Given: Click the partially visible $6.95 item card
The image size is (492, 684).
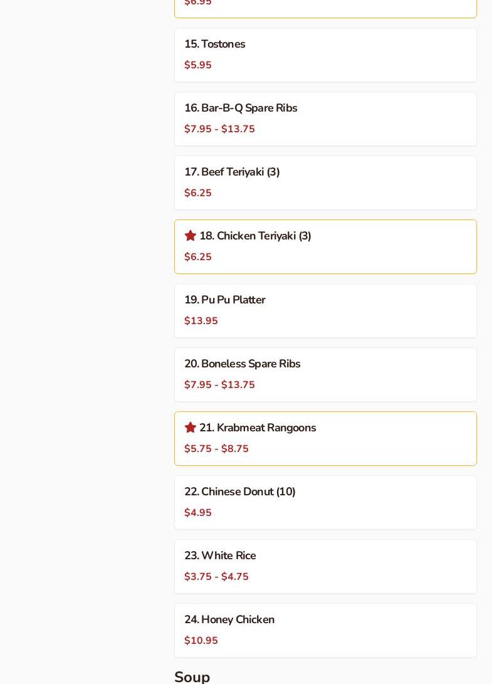Looking at the screenshot, I should click(325, 8).
